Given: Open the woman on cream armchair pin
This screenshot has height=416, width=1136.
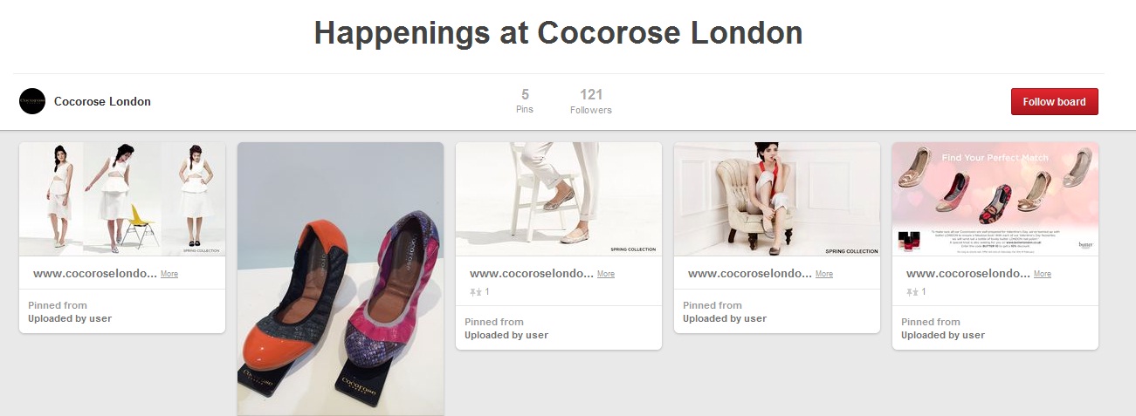Looking at the screenshot, I should click(777, 199).
